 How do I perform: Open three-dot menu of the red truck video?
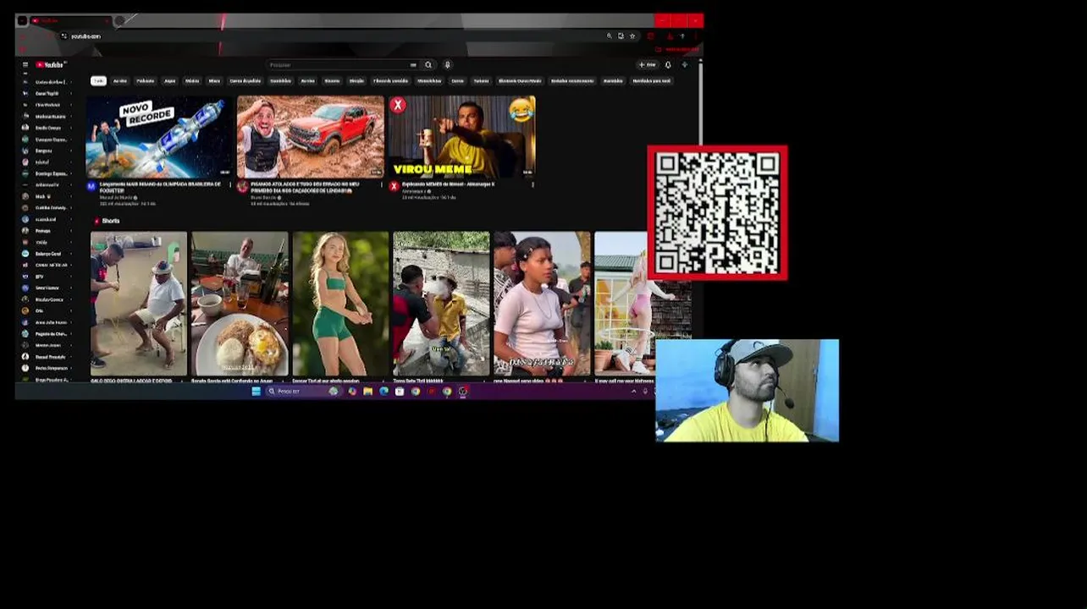pos(382,184)
